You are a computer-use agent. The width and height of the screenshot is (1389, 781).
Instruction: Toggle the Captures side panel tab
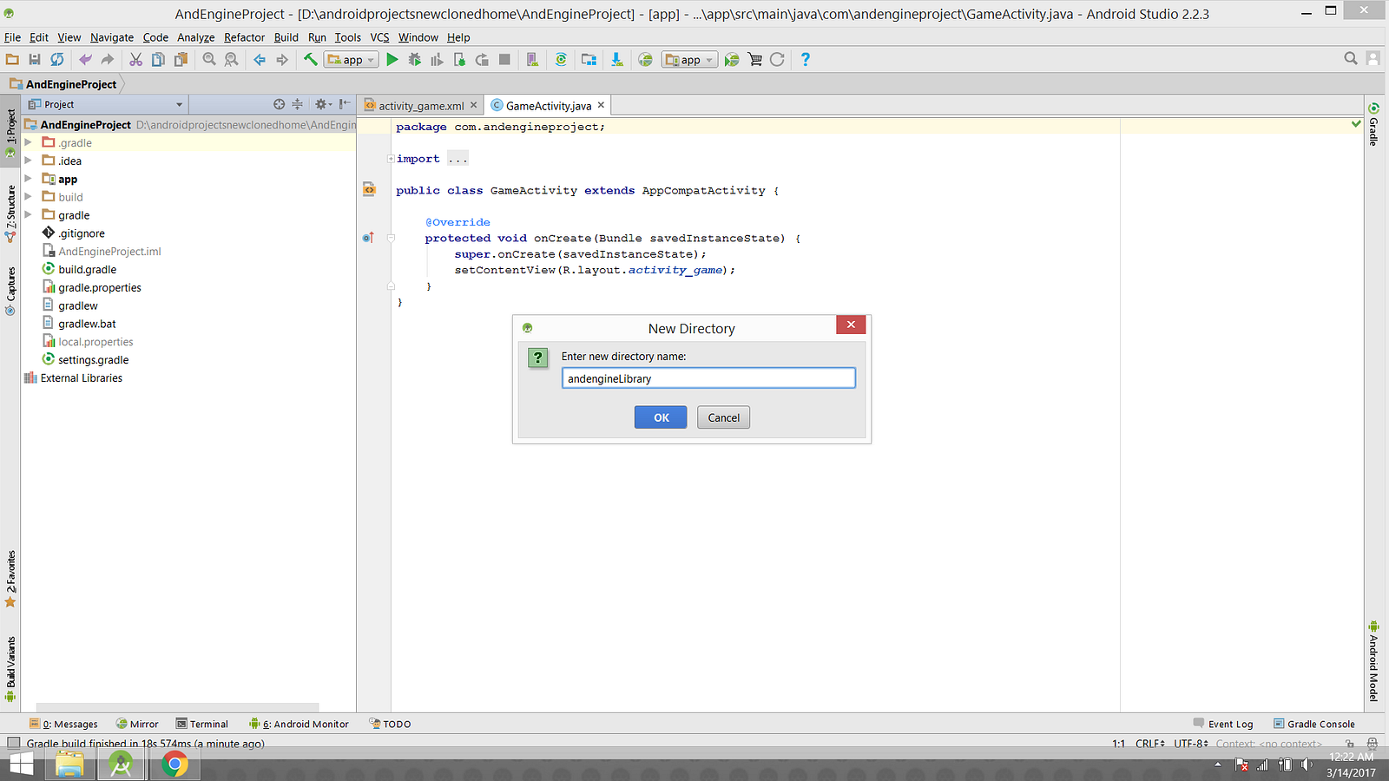click(10, 291)
